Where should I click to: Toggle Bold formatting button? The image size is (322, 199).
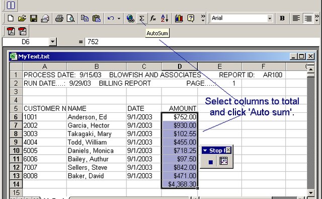[282, 19]
